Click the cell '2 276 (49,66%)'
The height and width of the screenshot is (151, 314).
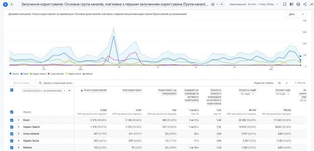point(99,120)
